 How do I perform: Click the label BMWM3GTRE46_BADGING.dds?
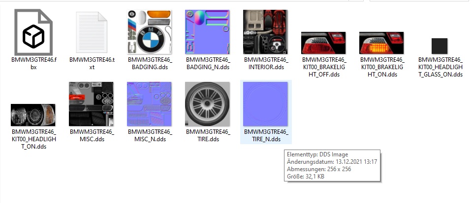(x=150, y=63)
